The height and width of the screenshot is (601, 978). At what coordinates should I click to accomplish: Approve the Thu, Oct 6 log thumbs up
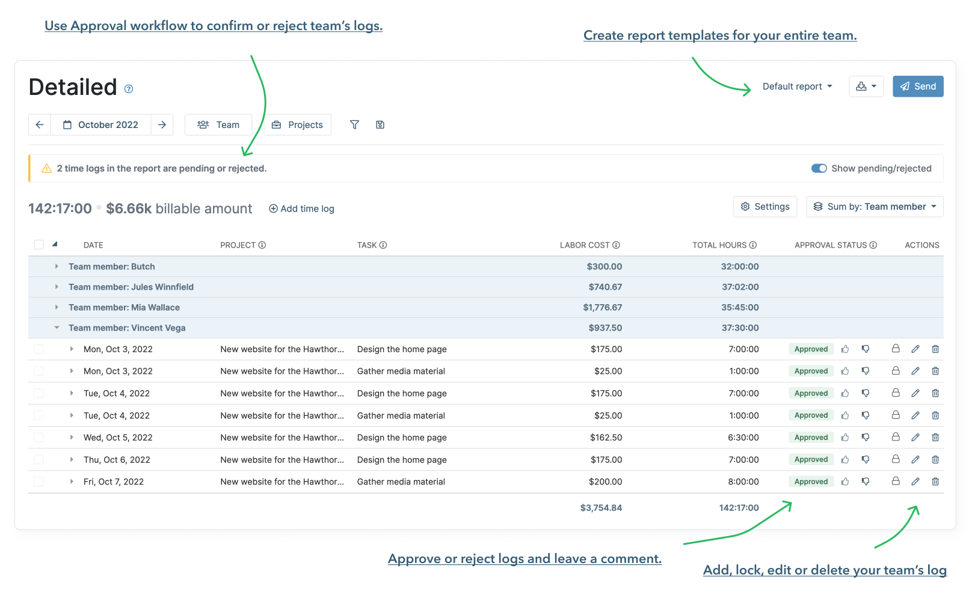tap(845, 460)
